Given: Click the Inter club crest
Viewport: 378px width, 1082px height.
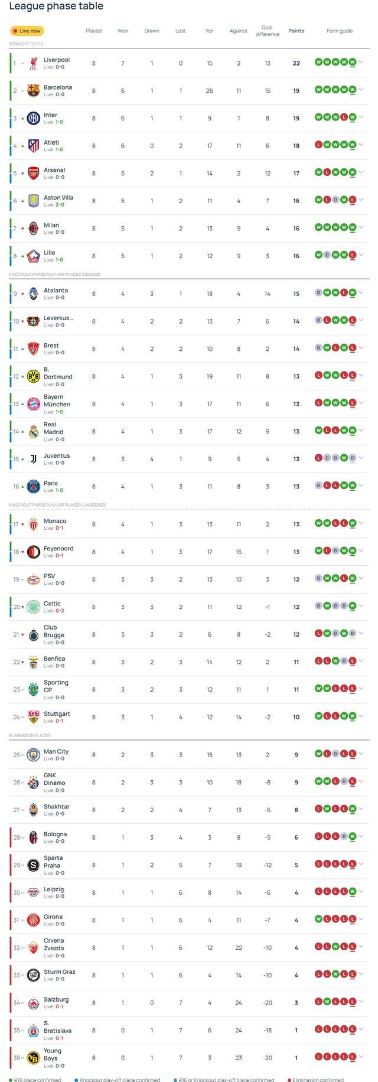Looking at the screenshot, I should click(34, 118).
